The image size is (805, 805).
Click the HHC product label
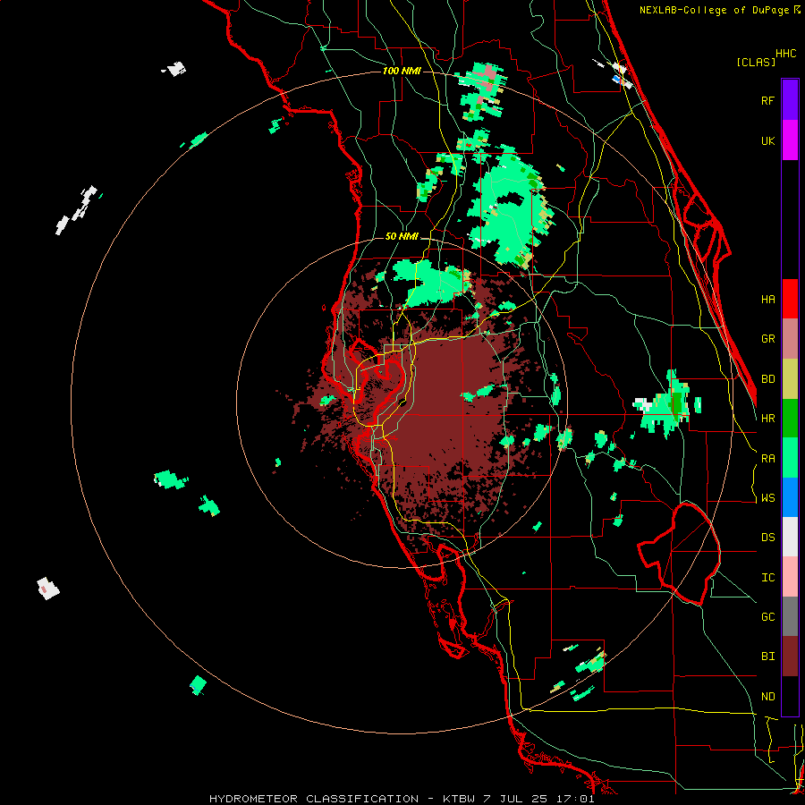786,54
